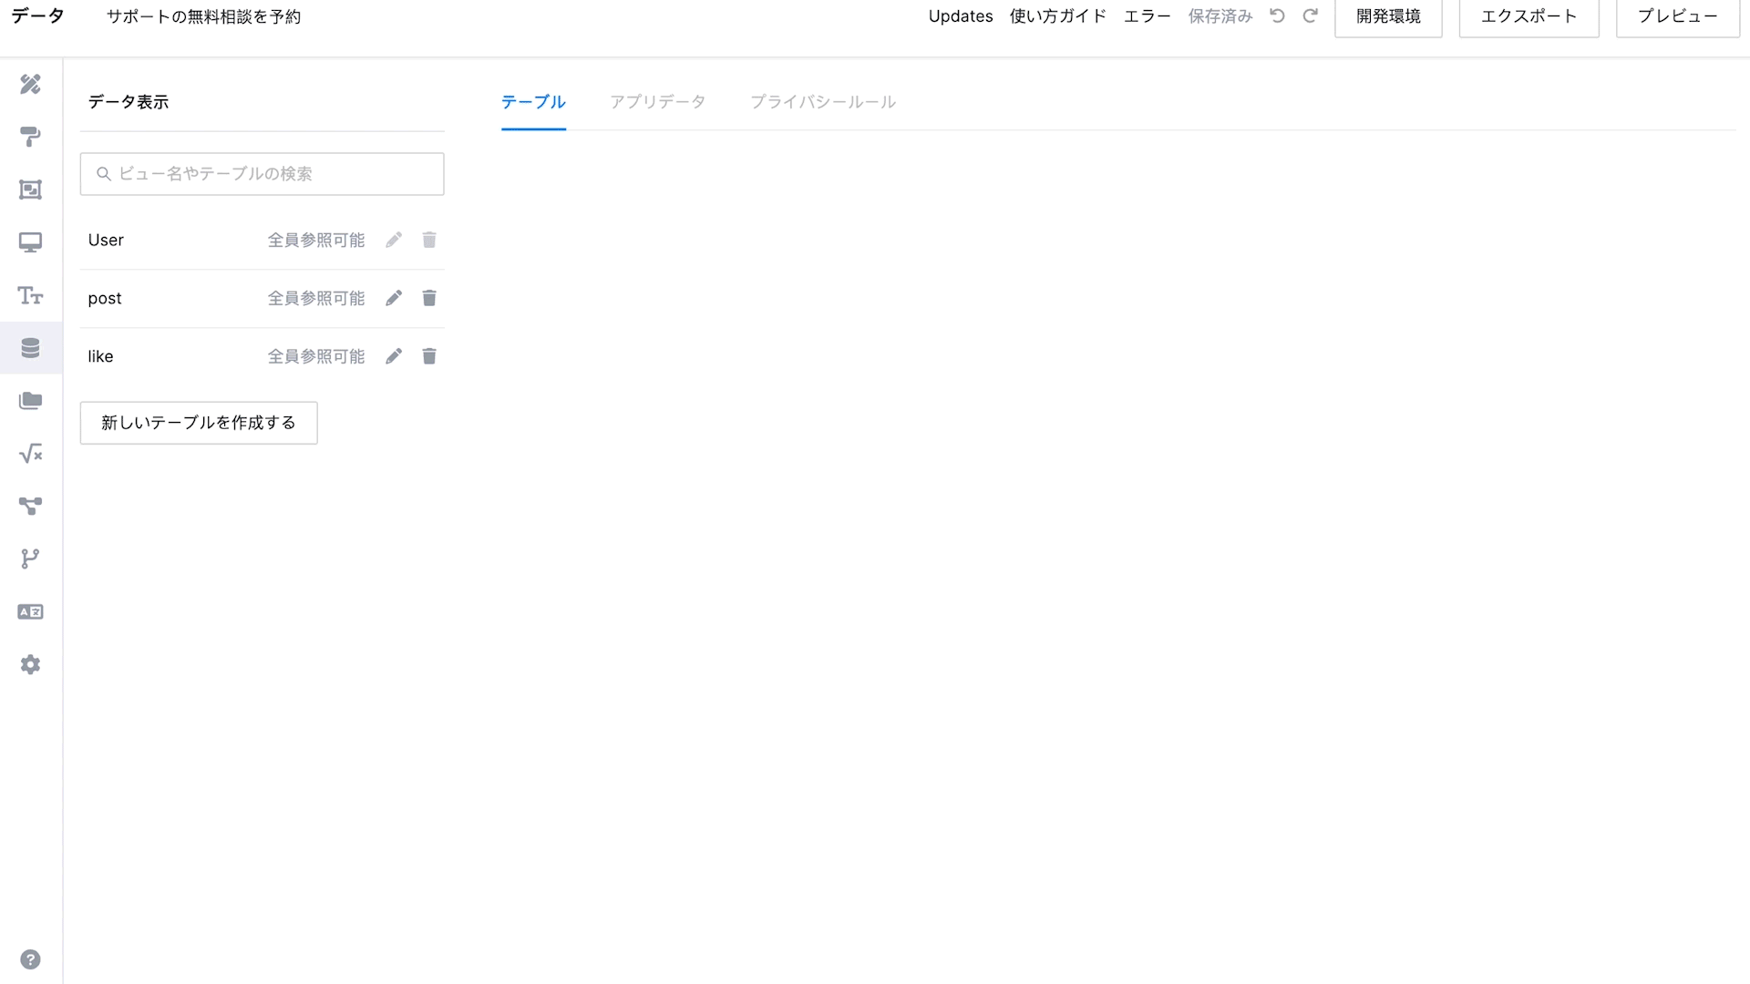Open the git branch icon in sidebar

(x=30, y=559)
